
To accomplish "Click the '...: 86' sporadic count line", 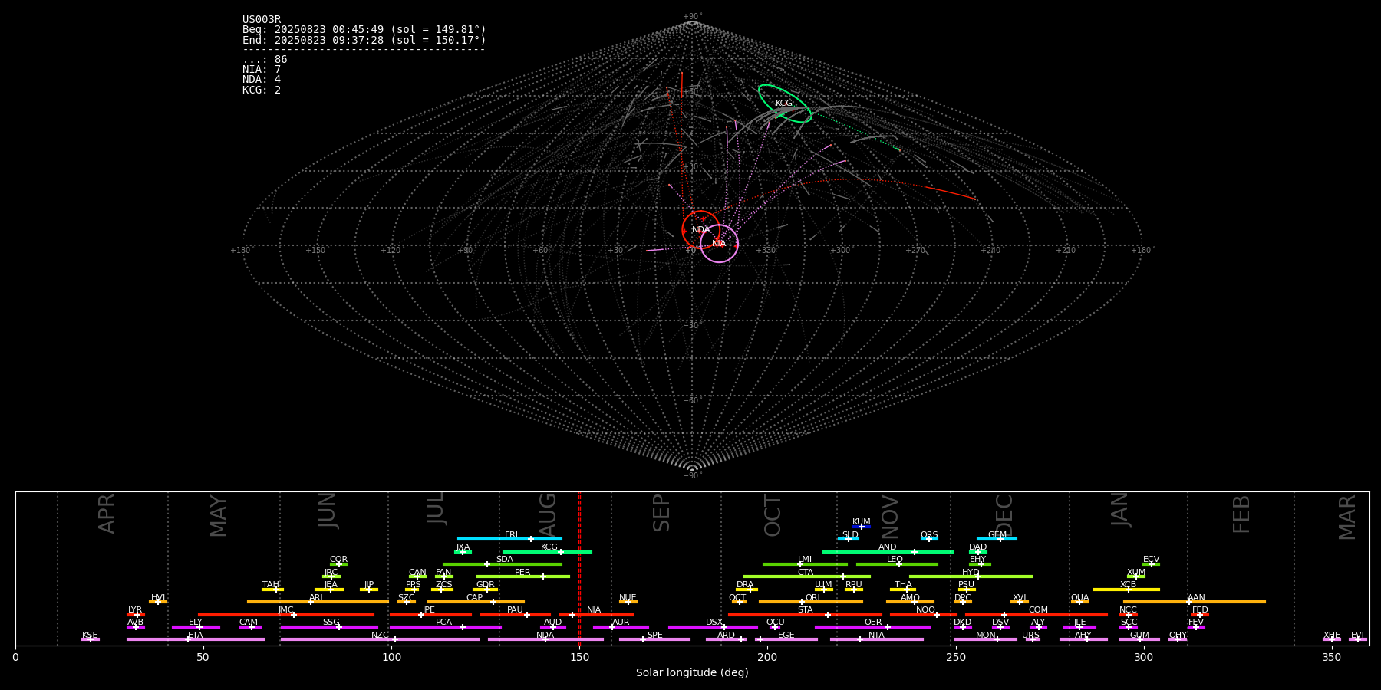I will 265,60.
